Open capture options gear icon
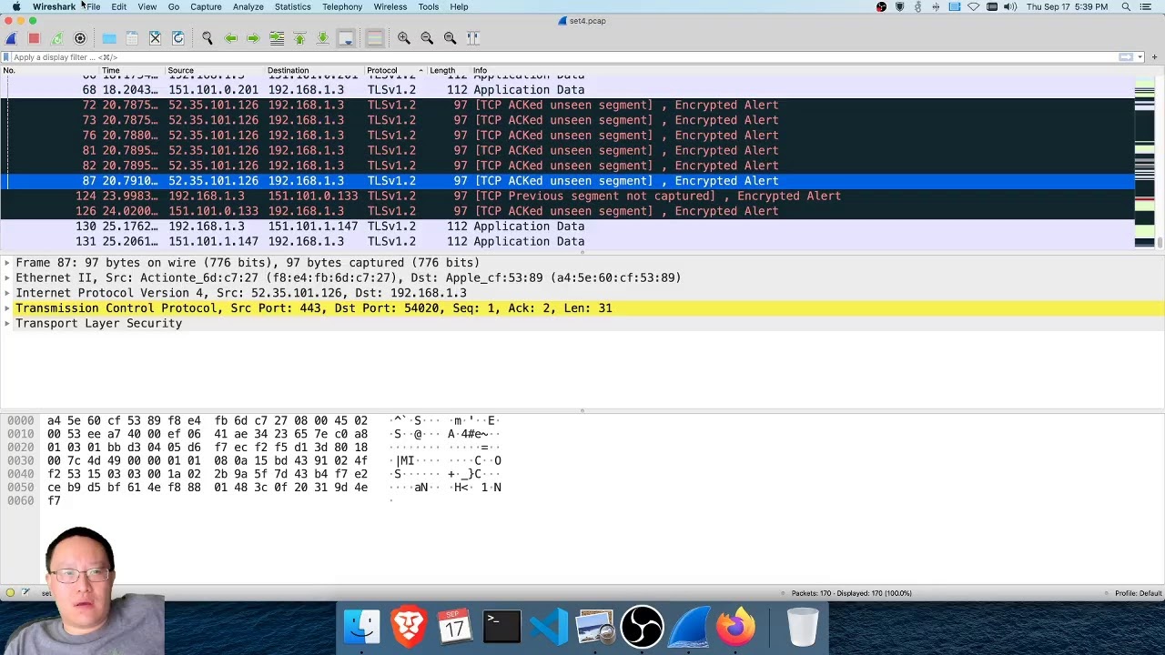 (x=80, y=38)
